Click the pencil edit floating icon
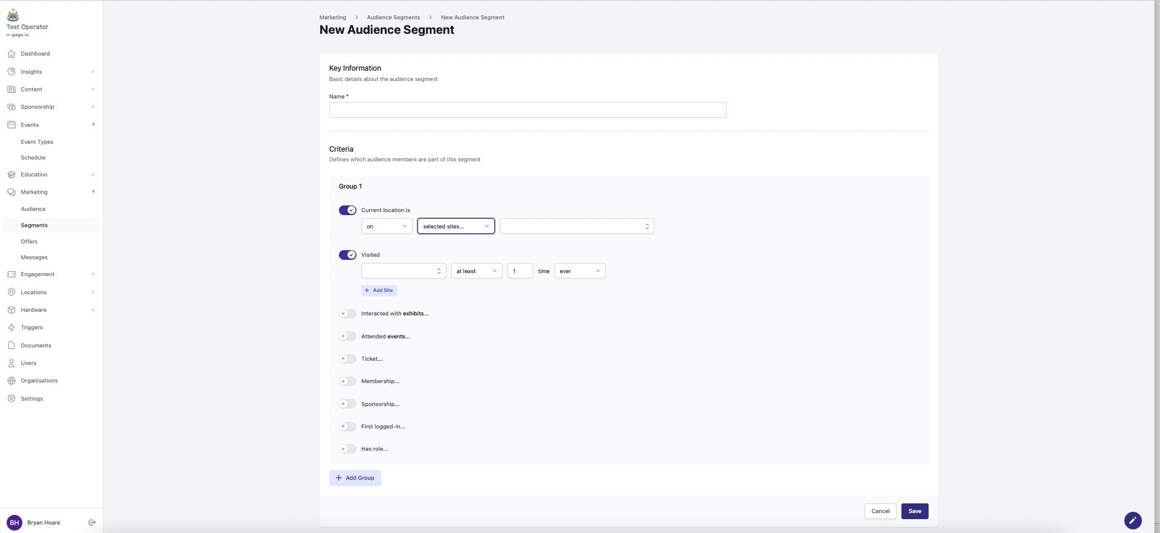Screen dimensions: 1160x533 [1132, 520]
